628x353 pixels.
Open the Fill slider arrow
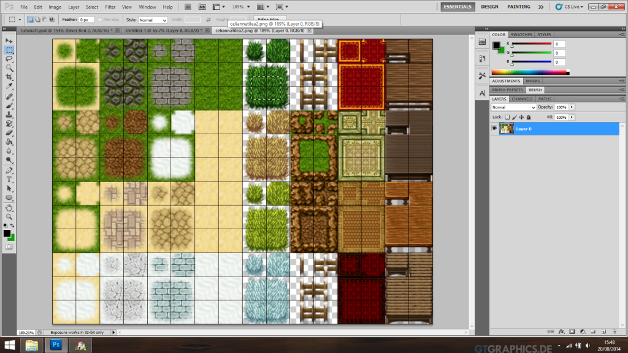tap(572, 117)
